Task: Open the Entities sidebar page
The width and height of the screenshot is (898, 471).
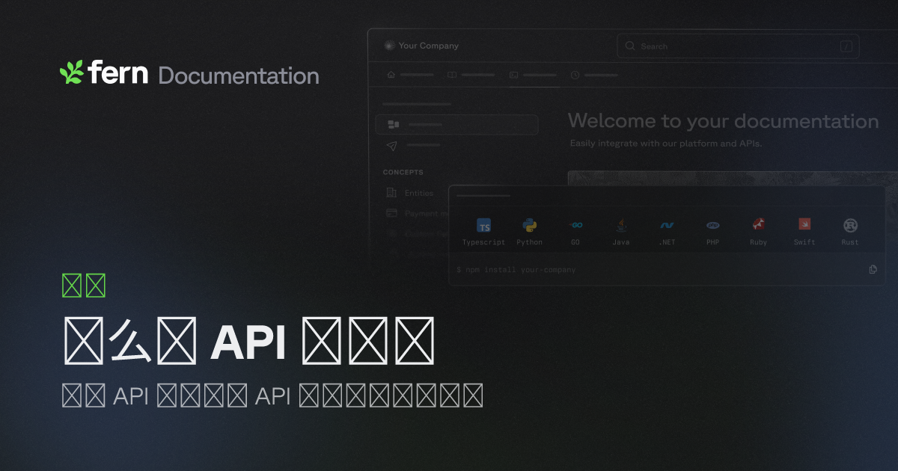Action: click(419, 193)
